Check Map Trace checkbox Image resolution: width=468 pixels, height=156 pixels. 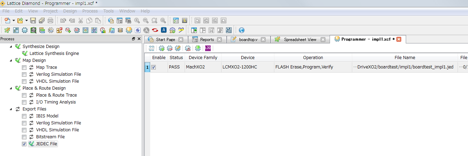(24, 67)
